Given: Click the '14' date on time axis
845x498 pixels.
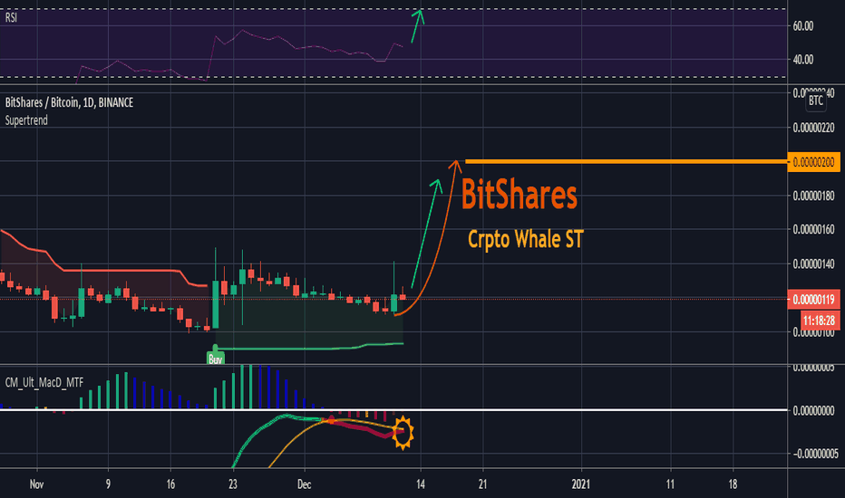Looking at the screenshot, I should point(421,484).
